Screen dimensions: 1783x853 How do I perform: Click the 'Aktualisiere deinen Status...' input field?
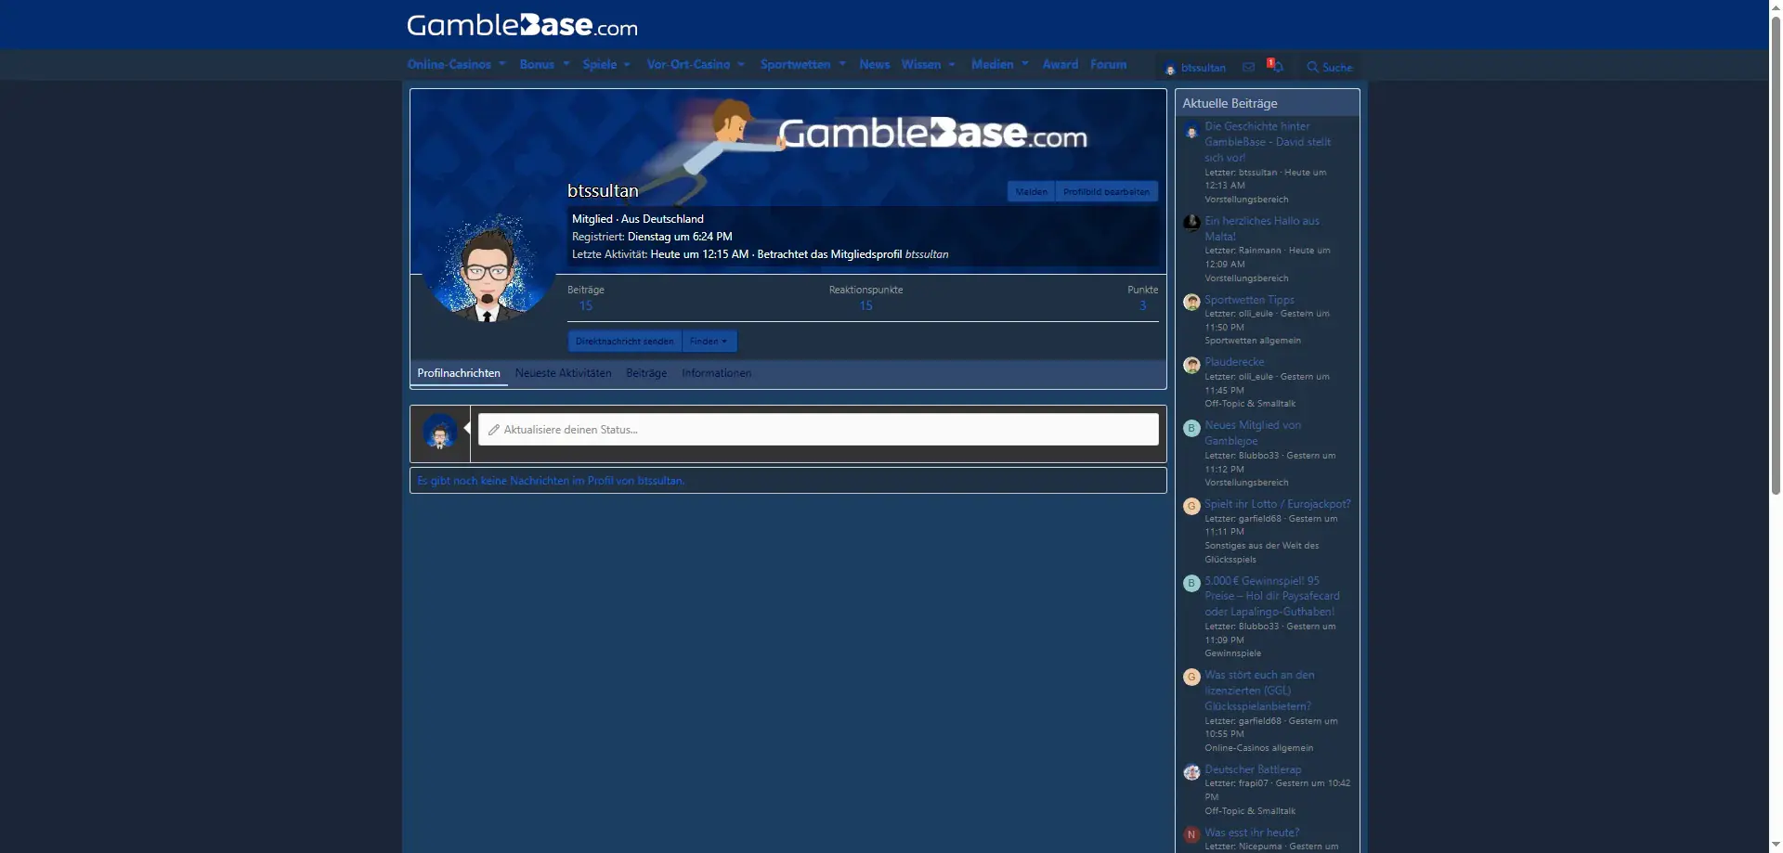pyautogui.click(x=818, y=430)
